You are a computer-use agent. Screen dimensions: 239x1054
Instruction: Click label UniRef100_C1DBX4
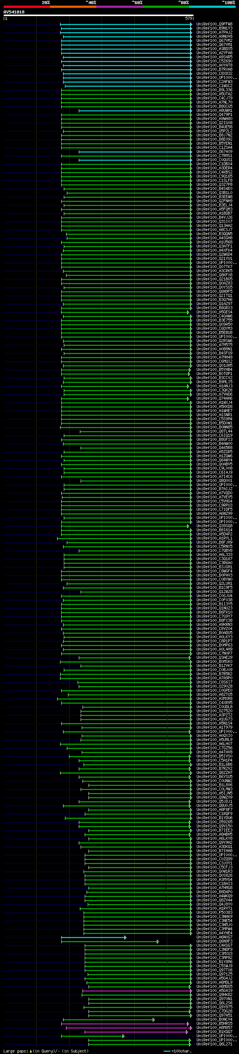pos(214,164)
